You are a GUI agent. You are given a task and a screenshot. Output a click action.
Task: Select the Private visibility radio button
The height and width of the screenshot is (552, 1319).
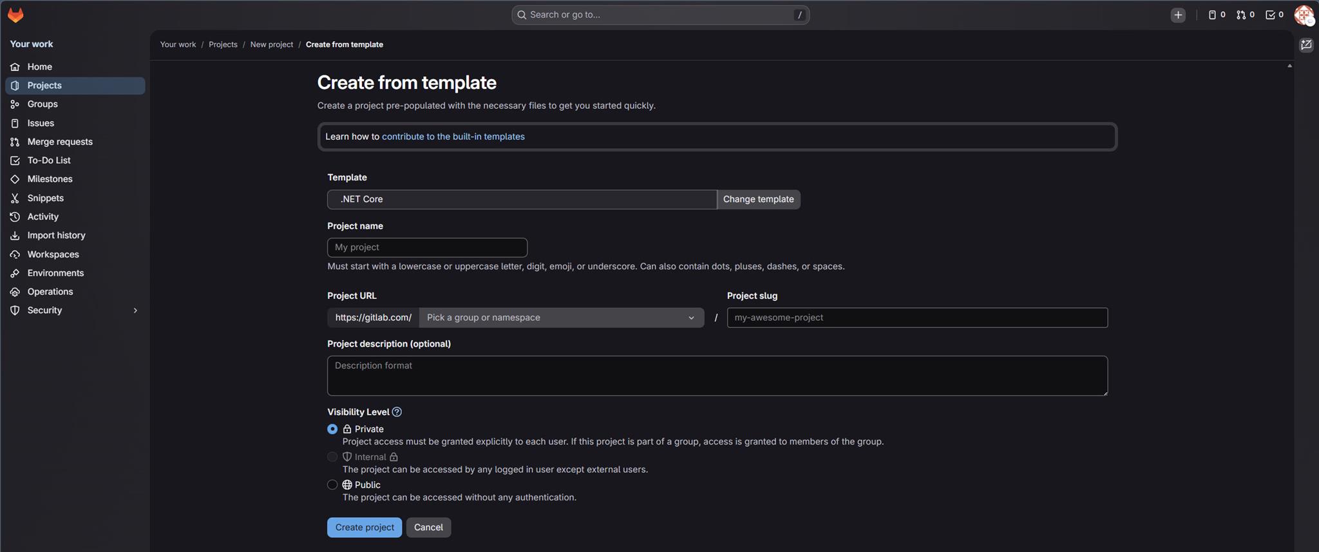coord(332,429)
